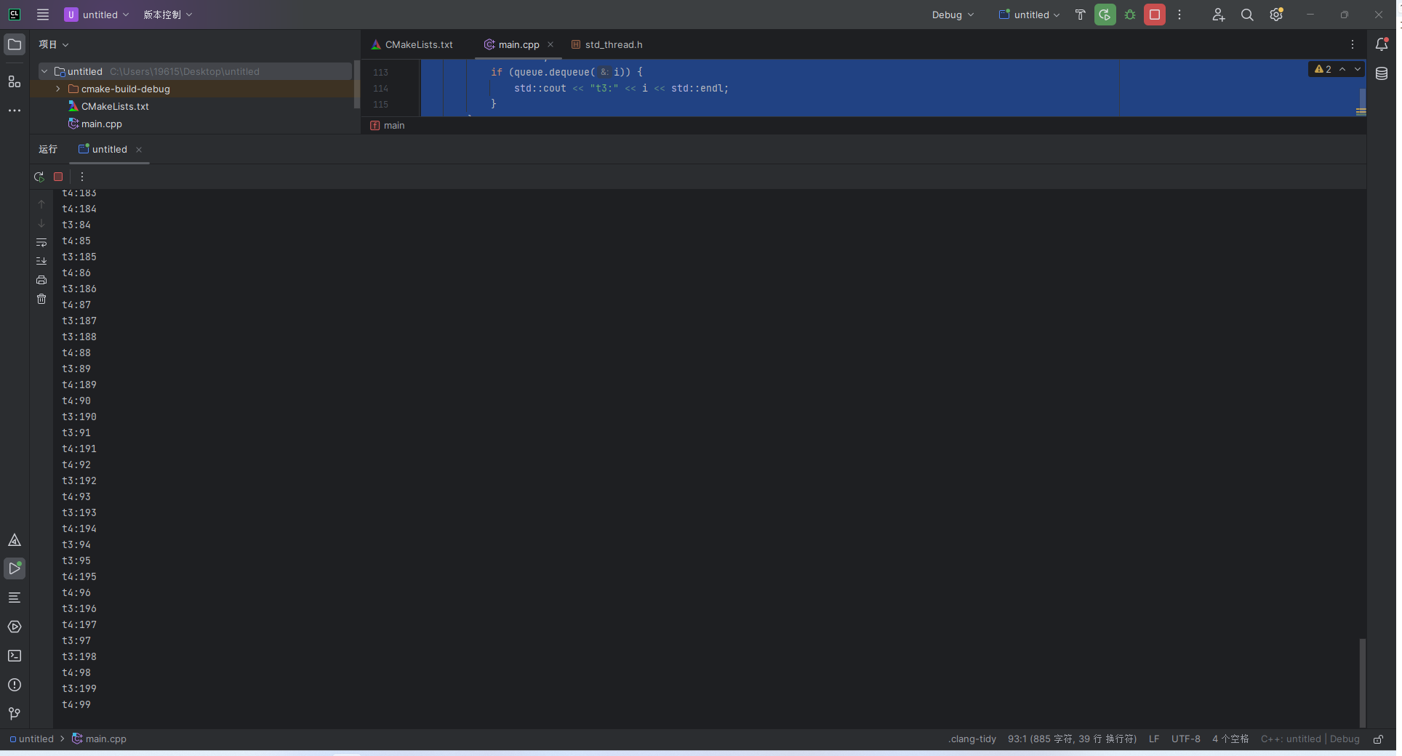
Task: Open the Notifications bell
Action: click(1382, 44)
